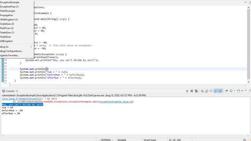Viewport: 251px width, 141px height.
Task: Click the Remove Launch X icon
Action: click(x=192, y=91)
